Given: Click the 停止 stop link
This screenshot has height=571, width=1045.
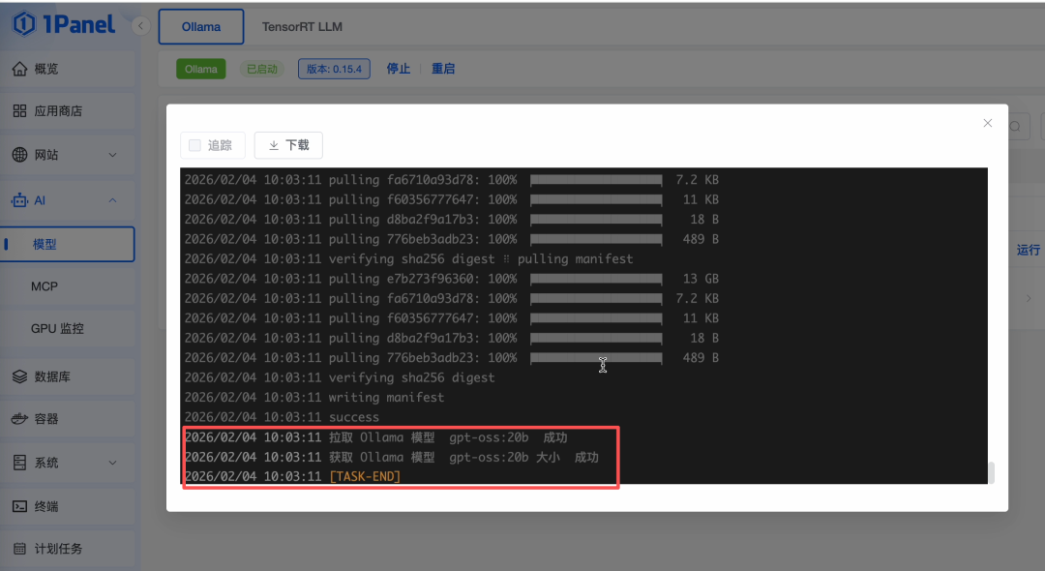Looking at the screenshot, I should (x=399, y=69).
